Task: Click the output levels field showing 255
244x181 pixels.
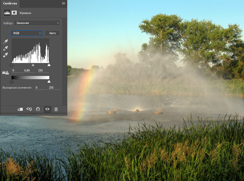Action: (54, 88)
